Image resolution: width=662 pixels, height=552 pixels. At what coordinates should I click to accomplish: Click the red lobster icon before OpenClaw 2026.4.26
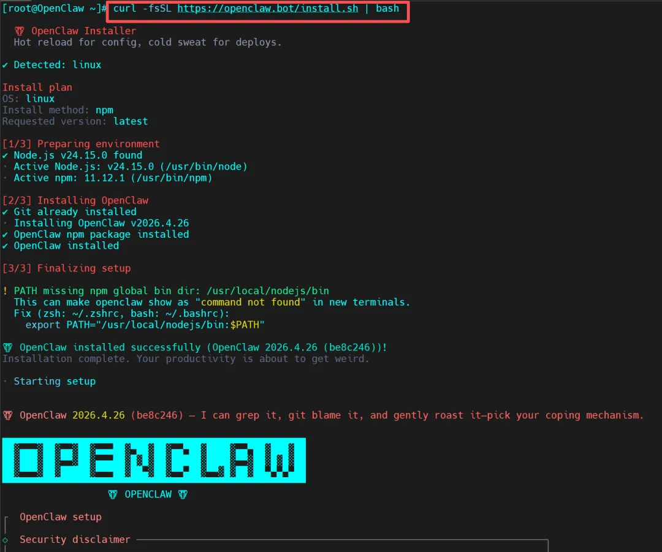point(7,415)
